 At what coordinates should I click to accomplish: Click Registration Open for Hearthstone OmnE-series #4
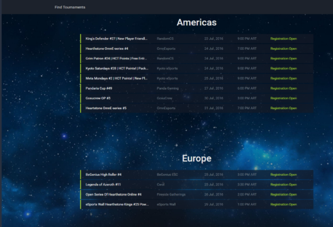tap(283, 49)
